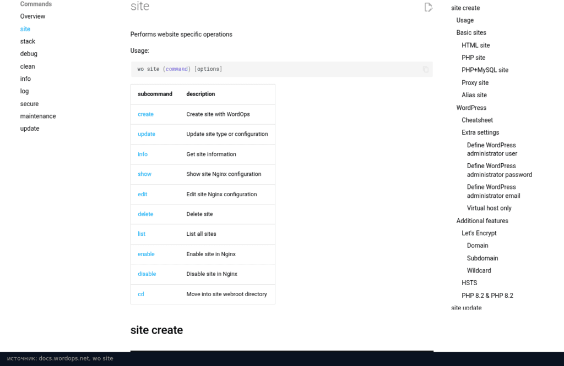Open the edit subcommand link
The height and width of the screenshot is (366, 564).
pyautogui.click(x=143, y=194)
